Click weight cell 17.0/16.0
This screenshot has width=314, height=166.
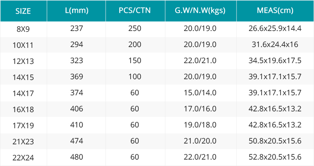click(201, 109)
